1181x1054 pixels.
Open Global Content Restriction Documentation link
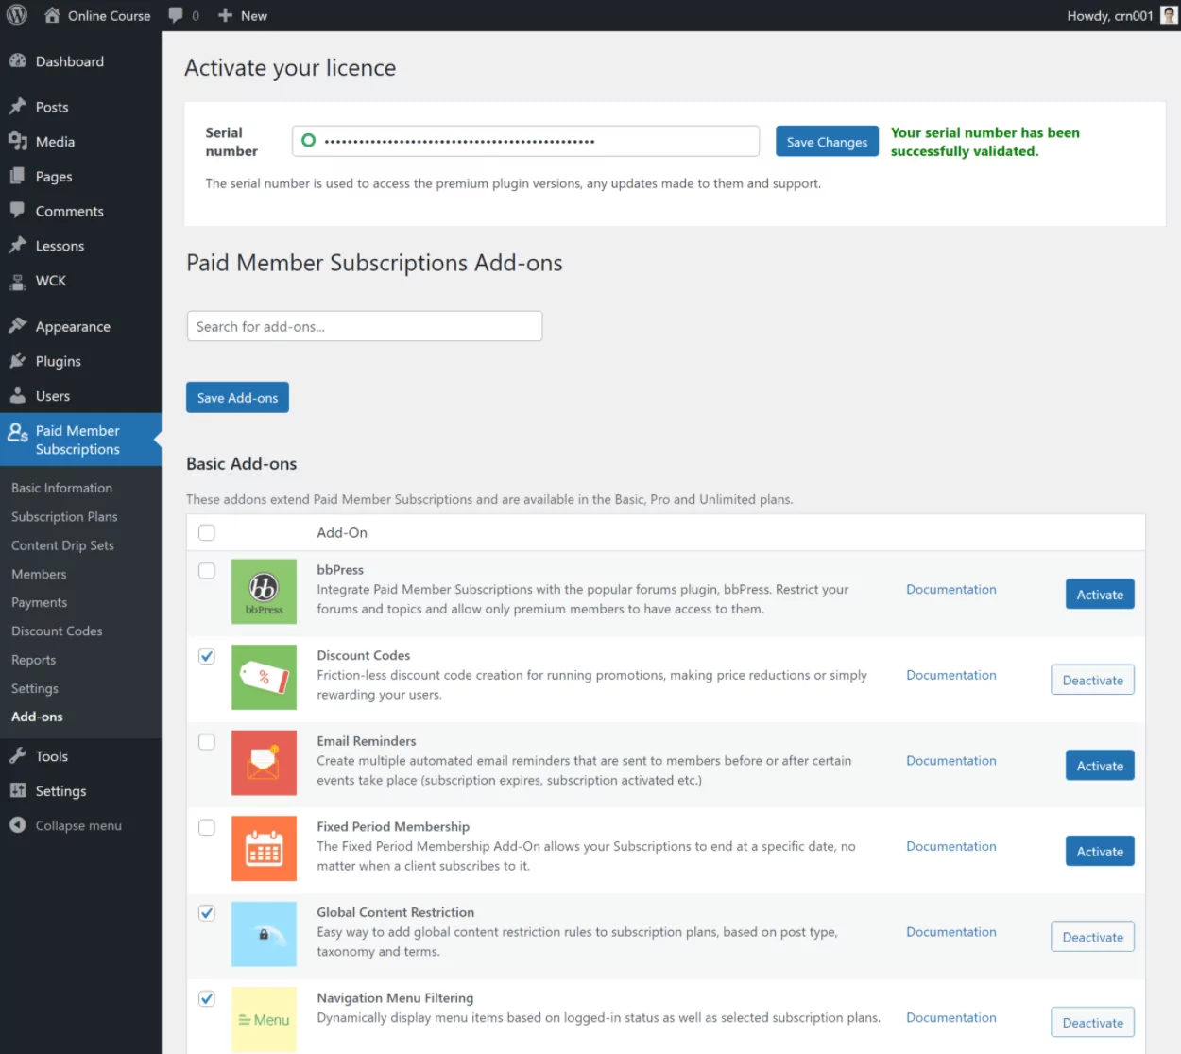951,931
